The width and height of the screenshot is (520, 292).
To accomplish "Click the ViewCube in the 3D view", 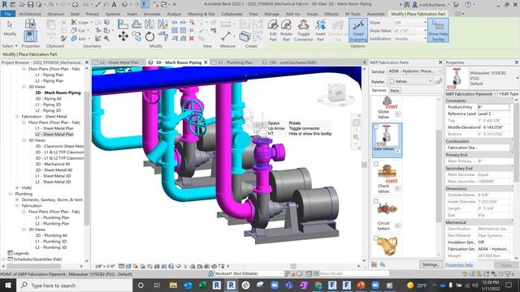I will [x=337, y=92].
